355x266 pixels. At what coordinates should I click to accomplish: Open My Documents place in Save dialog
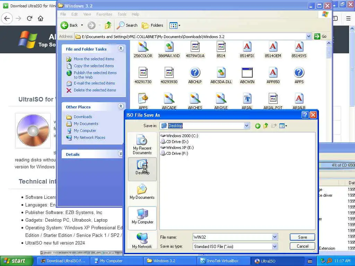pyautogui.click(x=142, y=192)
